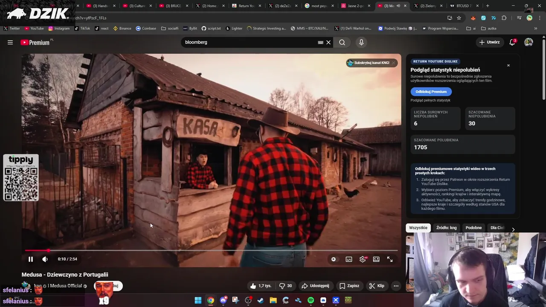The height and width of the screenshot is (307, 546).
Task: Open Steam from taskbar
Action: point(261,300)
